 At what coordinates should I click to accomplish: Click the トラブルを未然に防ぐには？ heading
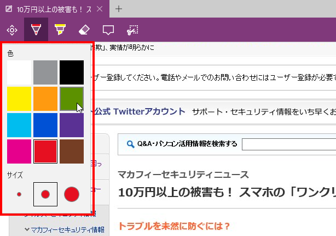(x=174, y=226)
